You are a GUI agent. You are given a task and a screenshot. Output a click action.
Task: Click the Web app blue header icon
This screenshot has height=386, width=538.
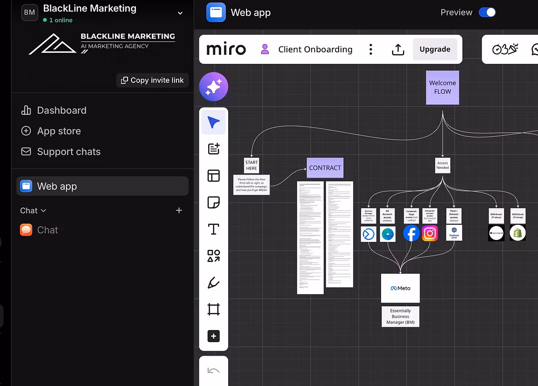point(216,12)
